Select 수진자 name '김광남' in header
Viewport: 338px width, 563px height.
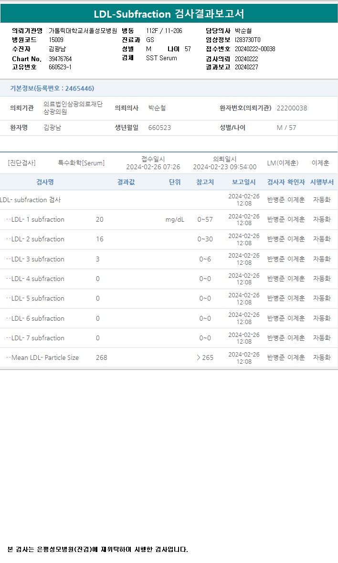pos(57,49)
